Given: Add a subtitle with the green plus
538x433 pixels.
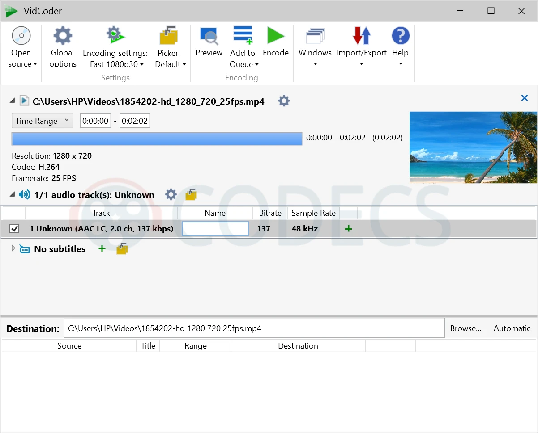Looking at the screenshot, I should click(102, 249).
